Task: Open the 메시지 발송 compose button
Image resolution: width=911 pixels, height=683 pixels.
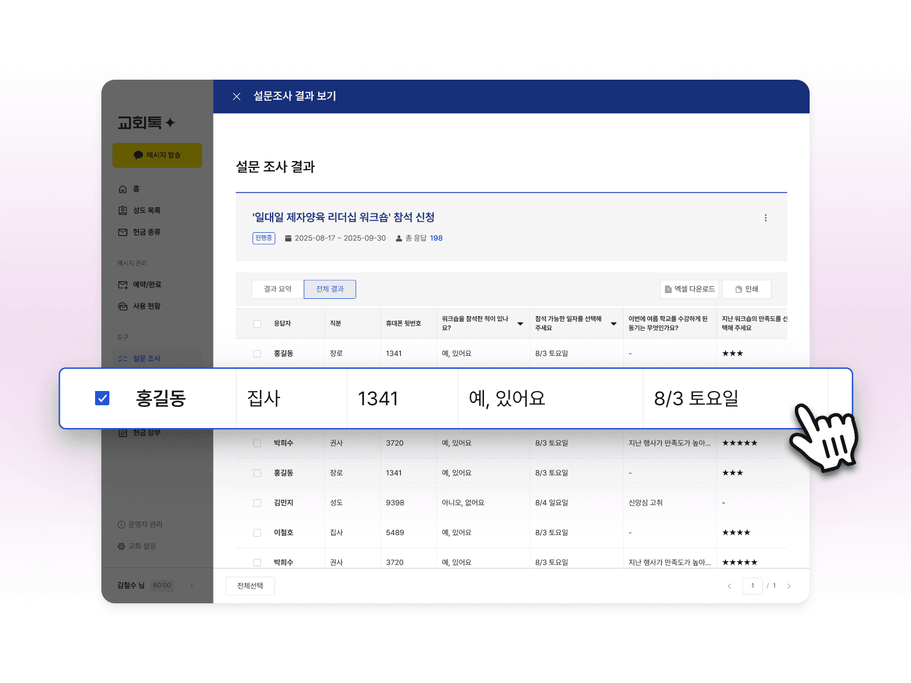Action: point(157,155)
